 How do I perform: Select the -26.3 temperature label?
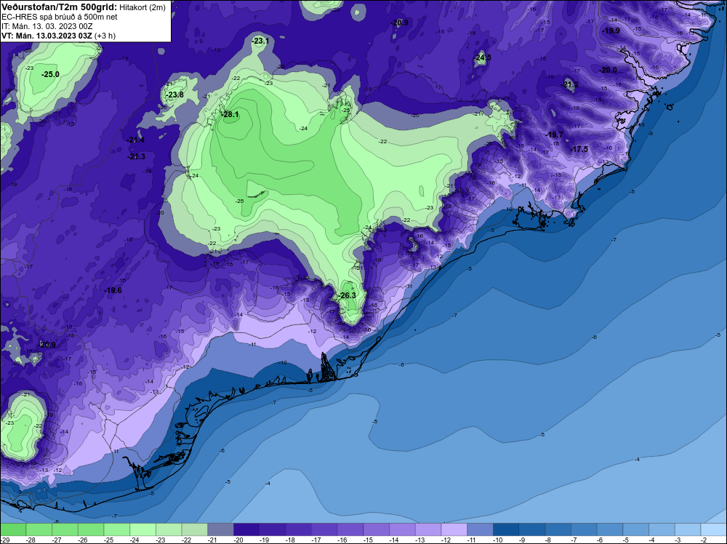348,295
